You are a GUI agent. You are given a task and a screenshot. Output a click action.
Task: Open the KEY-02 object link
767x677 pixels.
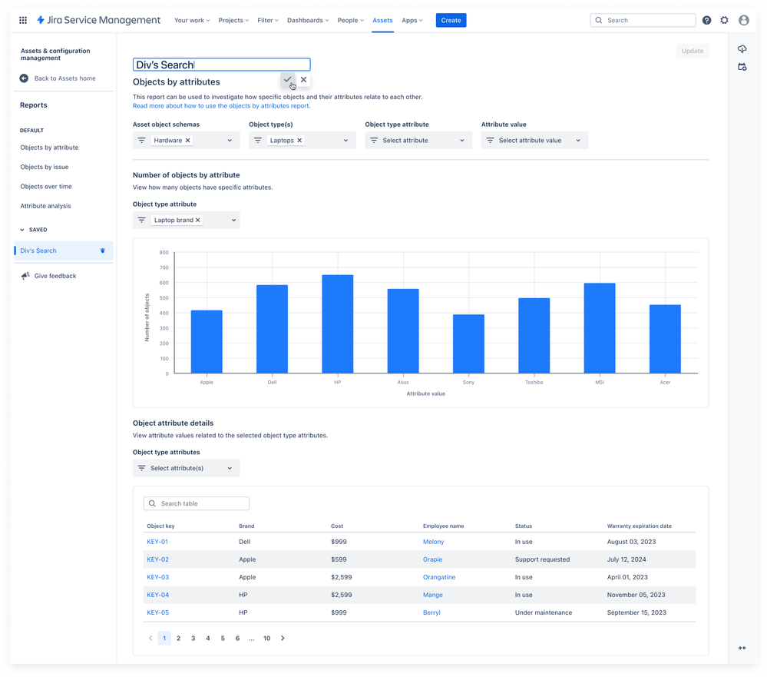click(x=158, y=559)
